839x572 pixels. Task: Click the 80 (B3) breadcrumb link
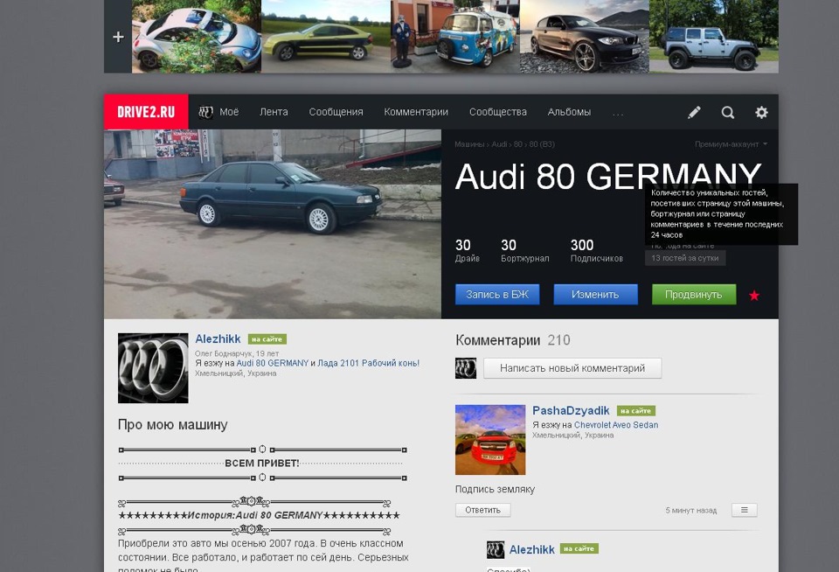[x=542, y=144]
